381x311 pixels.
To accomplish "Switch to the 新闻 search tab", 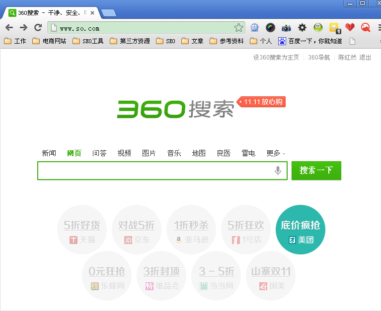I will pos(49,153).
